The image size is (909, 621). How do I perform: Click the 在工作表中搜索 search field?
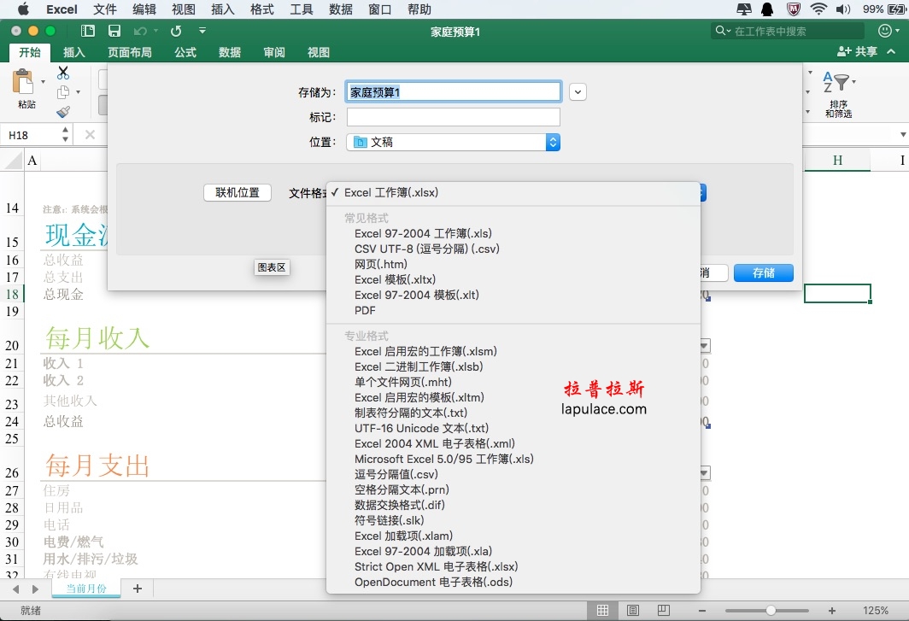click(787, 31)
